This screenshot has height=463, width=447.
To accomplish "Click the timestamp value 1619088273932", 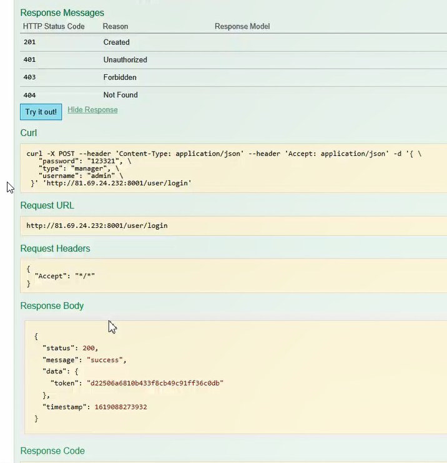I will 120,407.
